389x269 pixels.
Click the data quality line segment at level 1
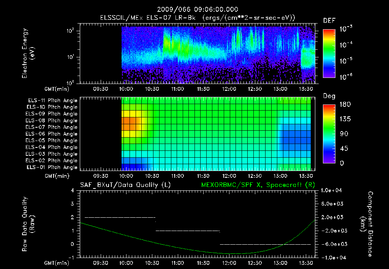tap(188, 231)
